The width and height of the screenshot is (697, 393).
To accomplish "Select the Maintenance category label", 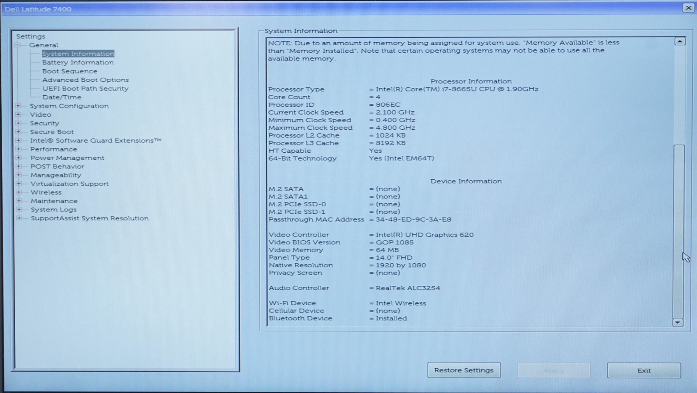I will click(54, 201).
